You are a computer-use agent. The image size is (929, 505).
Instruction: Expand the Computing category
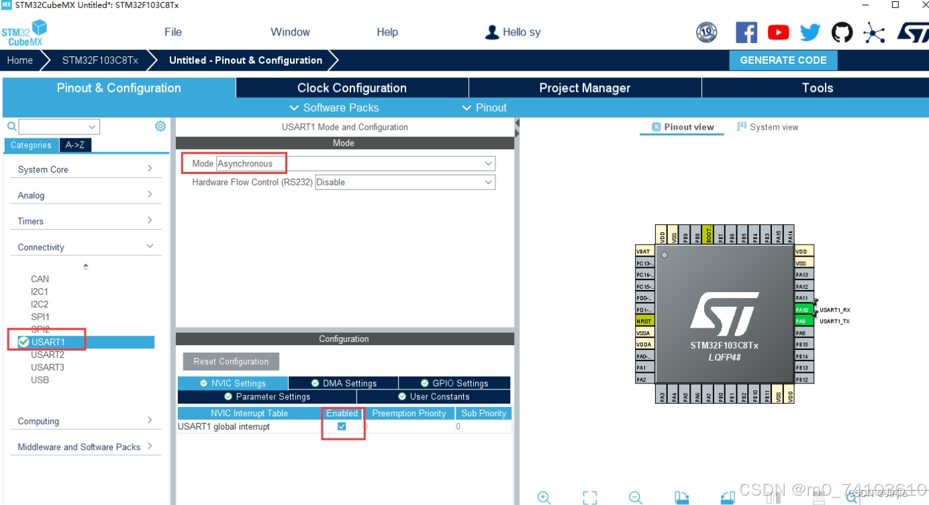[x=85, y=421]
